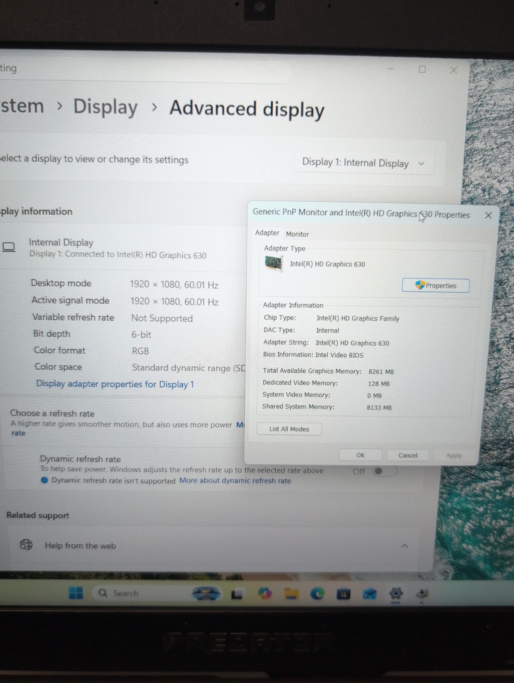Click the DAC Type 'Internal' value
The width and height of the screenshot is (514, 683).
coord(327,330)
